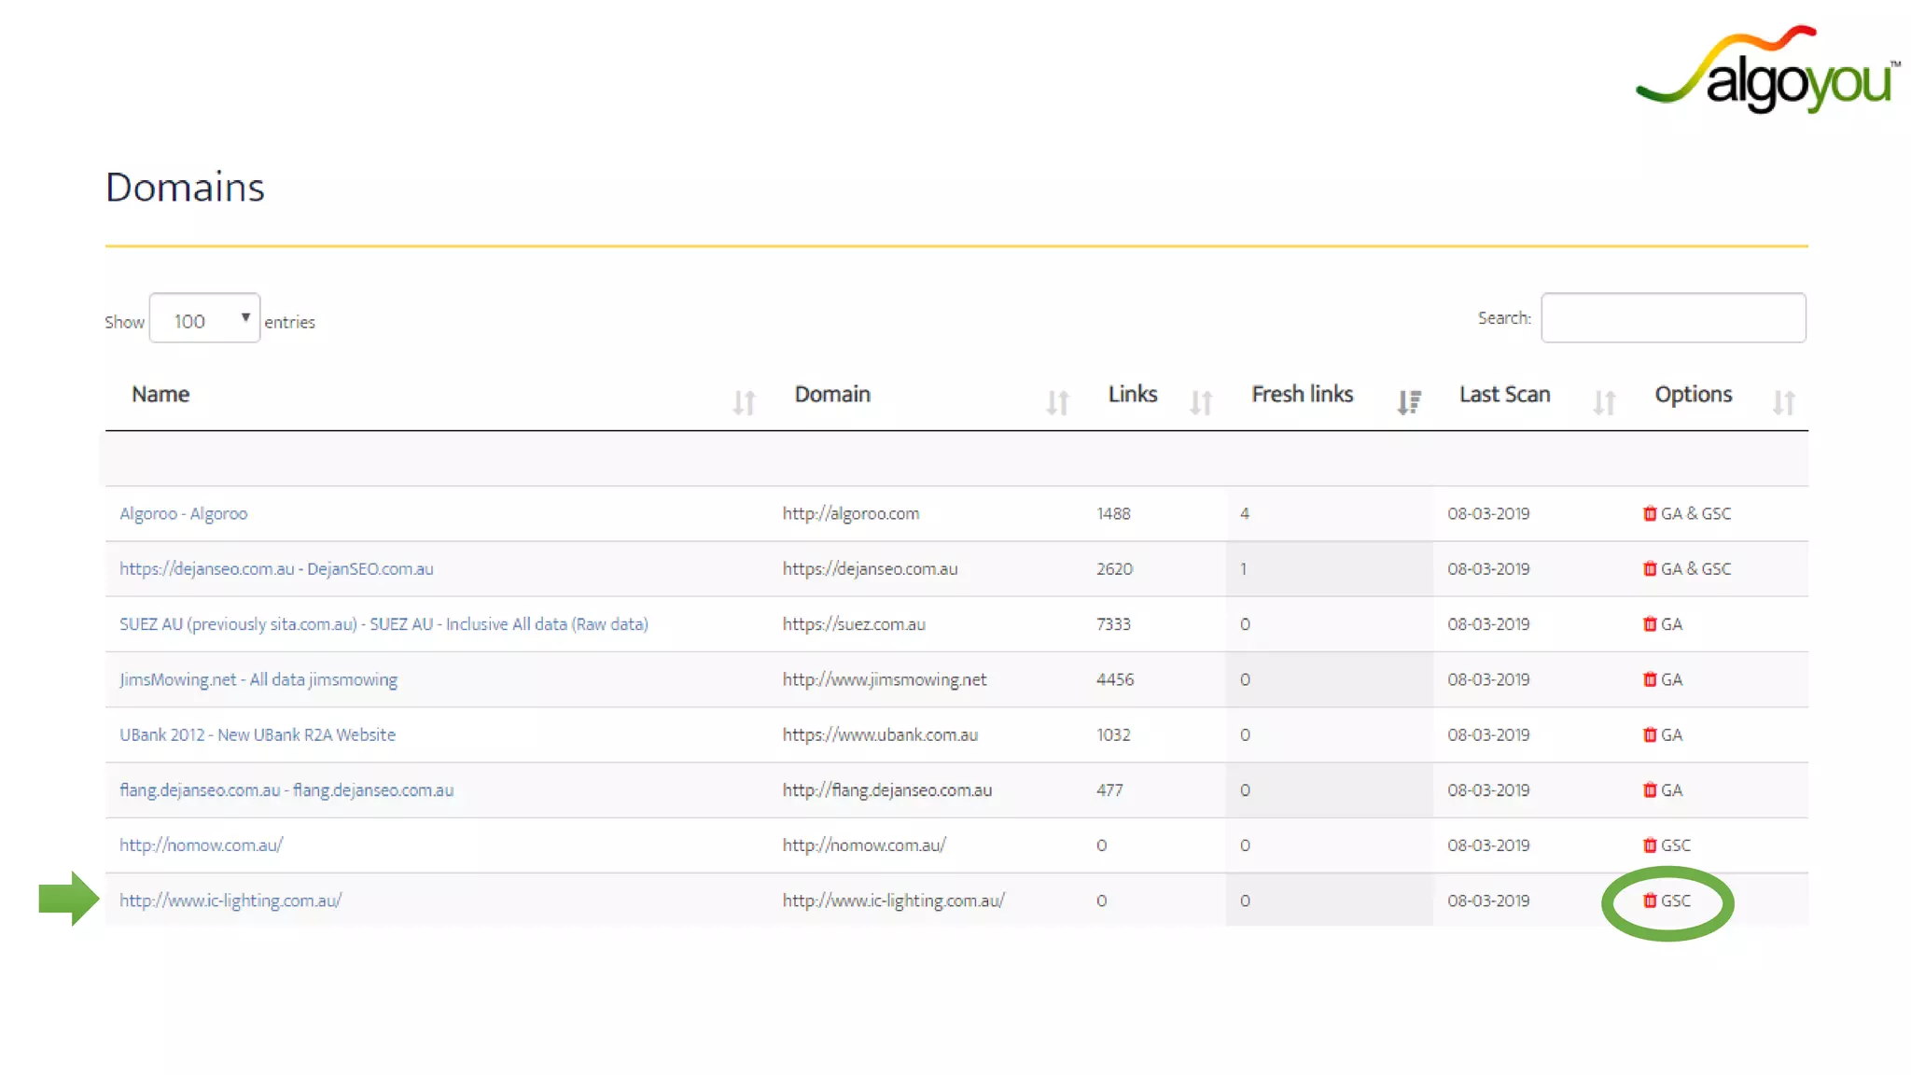Screen dimensions: 1911x1075
Task: Click trash icon for ic-lighting.com.au row
Action: [x=1649, y=900]
